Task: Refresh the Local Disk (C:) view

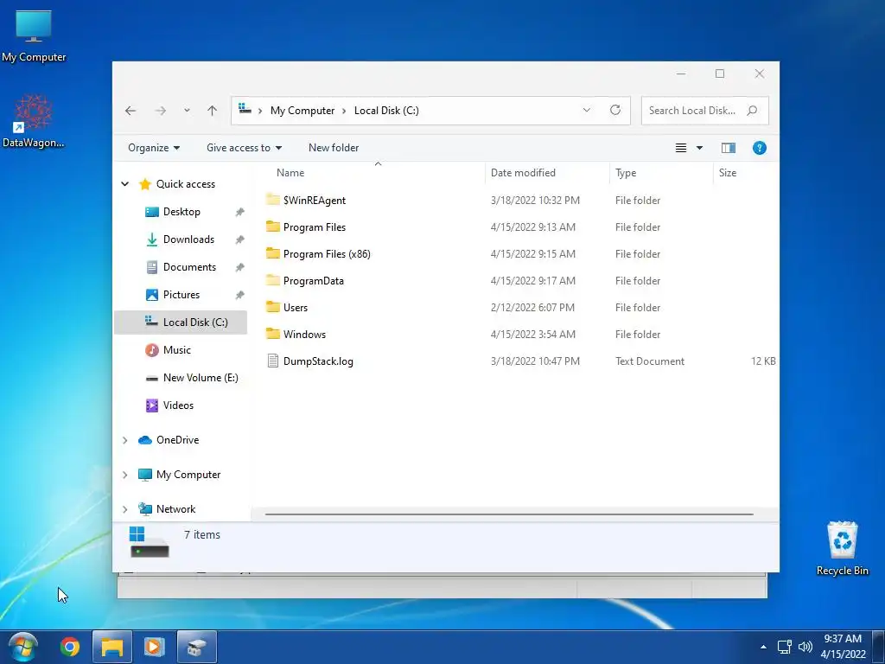Action: coord(615,110)
